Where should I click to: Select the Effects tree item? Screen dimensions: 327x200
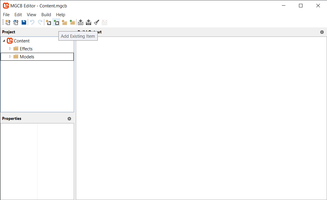pyautogui.click(x=26, y=49)
